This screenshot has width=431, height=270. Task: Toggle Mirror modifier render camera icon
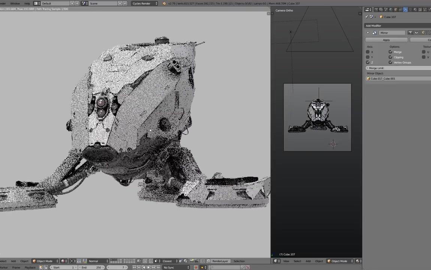pos(410,33)
